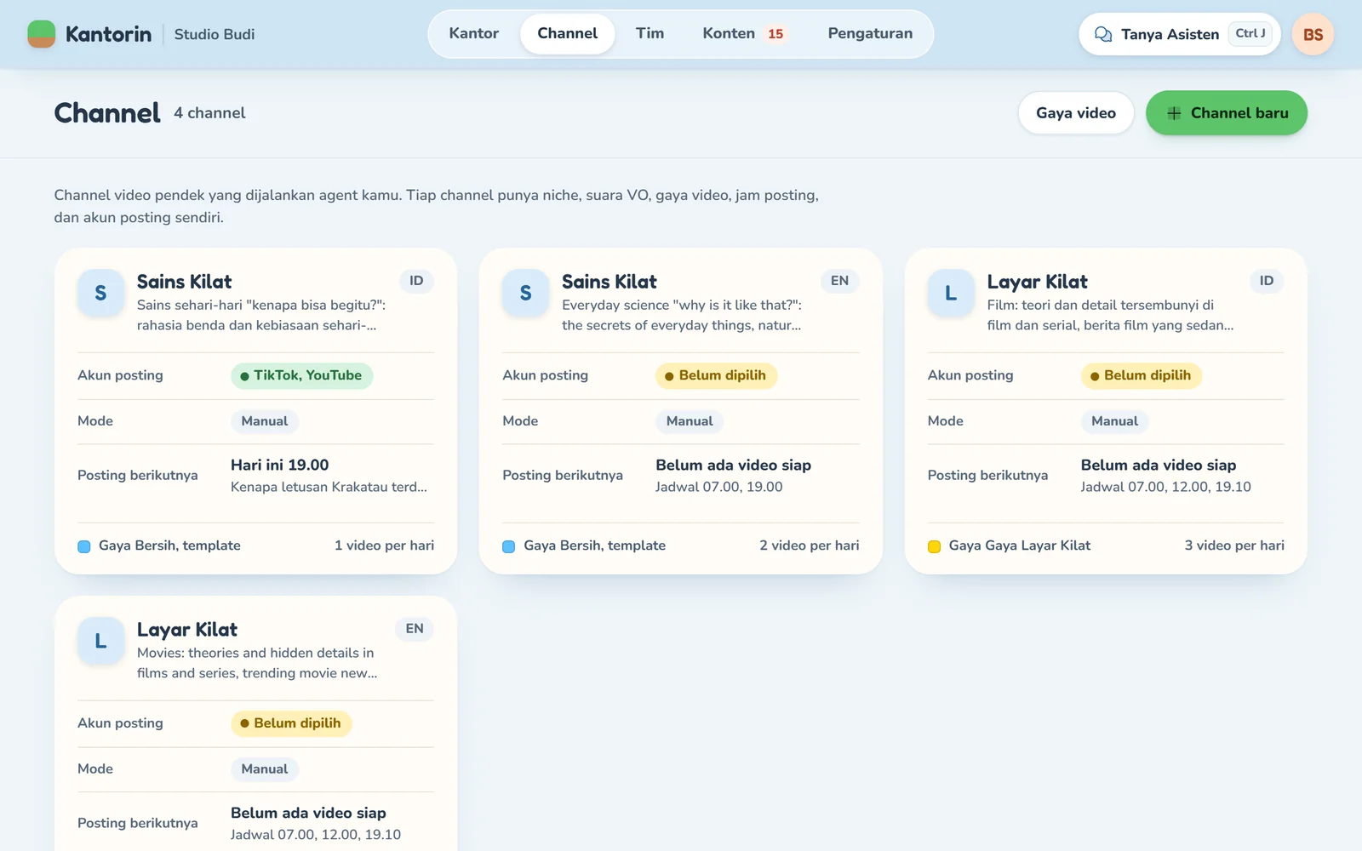Click the Tanya Asisten button
The width and height of the screenshot is (1362, 851).
(1180, 34)
